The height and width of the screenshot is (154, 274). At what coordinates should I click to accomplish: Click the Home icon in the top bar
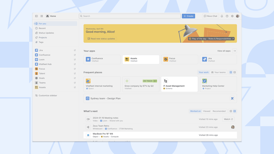[x=47, y=16]
